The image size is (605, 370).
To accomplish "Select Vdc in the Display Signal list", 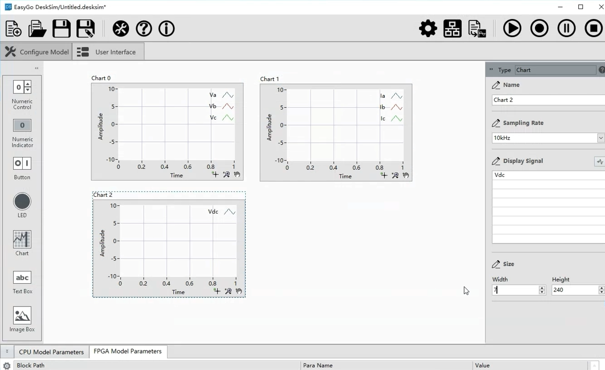I will click(549, 175).
